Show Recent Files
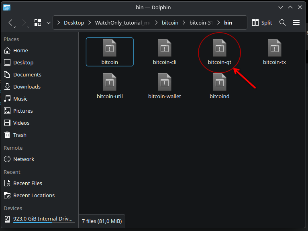 click(x=39, y=184)
